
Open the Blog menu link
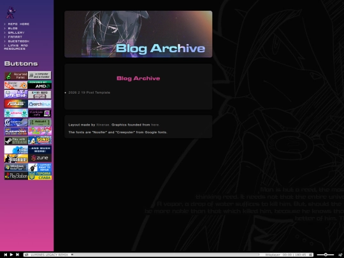[13, 28]
